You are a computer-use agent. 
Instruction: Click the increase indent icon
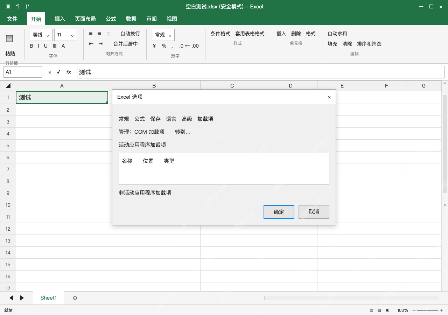101,44
